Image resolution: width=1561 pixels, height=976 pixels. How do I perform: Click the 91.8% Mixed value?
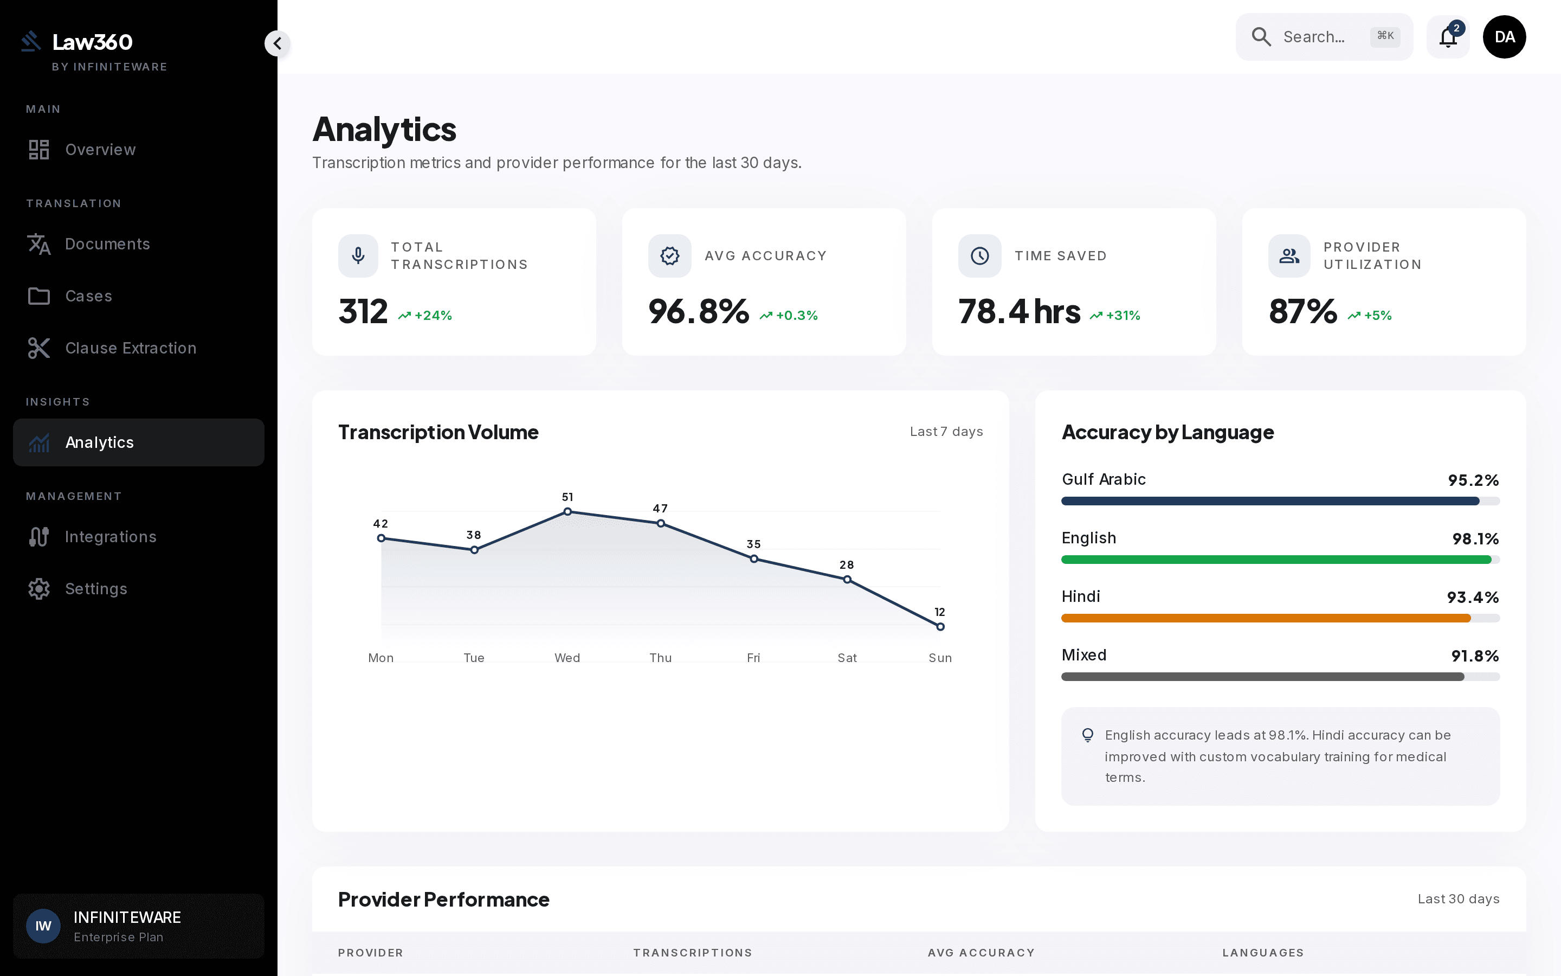(1475, 657)
